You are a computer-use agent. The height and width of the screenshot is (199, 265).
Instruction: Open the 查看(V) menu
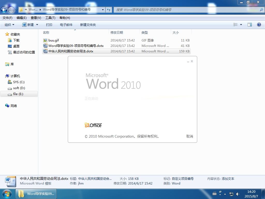click(36, 18)
